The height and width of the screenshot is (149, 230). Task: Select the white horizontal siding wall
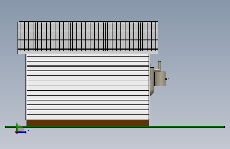[x=88, y=87]
